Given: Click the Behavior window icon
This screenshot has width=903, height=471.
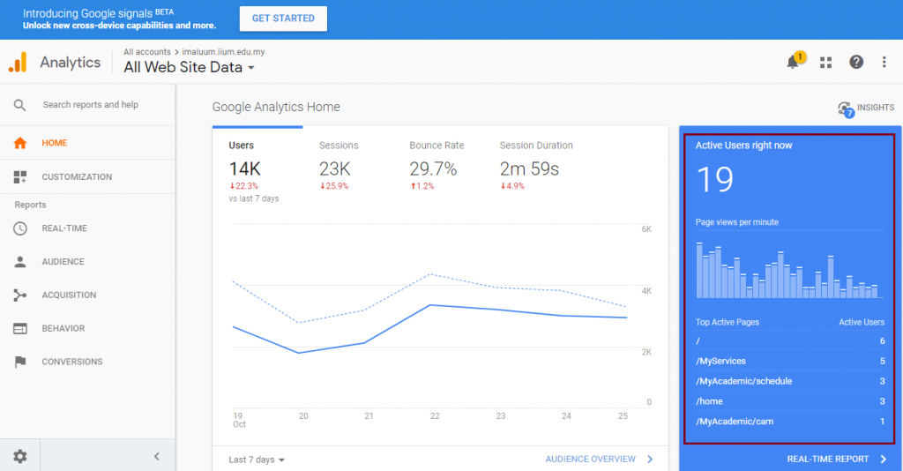Looking at the screenshot, I should point(20,329).
